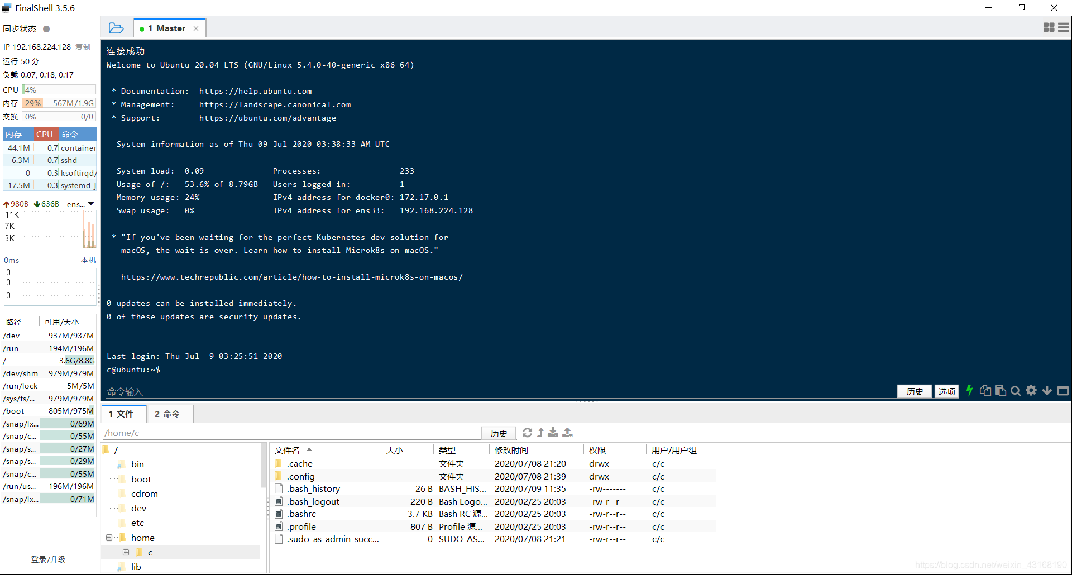Select the .config folder row
This screenshot has height=575, width=1072.
(x=494, y=476)
